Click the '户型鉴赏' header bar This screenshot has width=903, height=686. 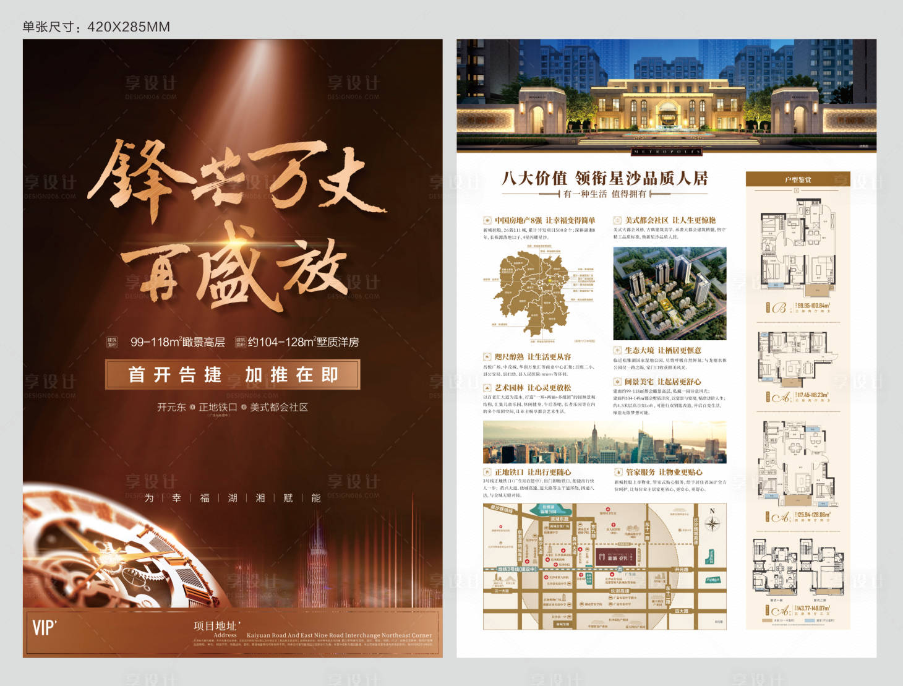[798, 179]
